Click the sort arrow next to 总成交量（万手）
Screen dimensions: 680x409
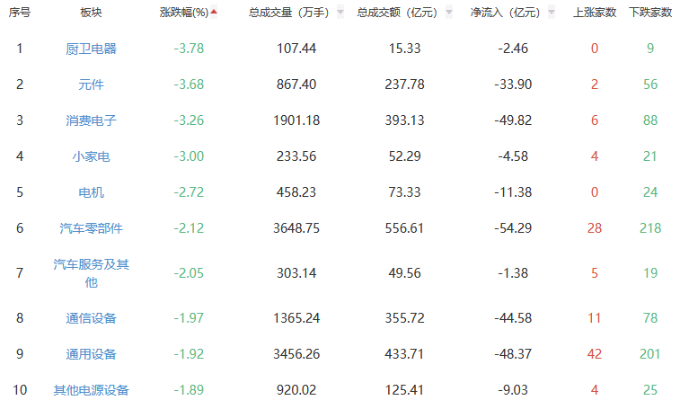point(340,13)
